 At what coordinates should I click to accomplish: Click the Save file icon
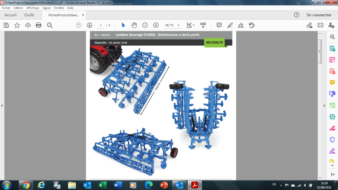[6, 25]
